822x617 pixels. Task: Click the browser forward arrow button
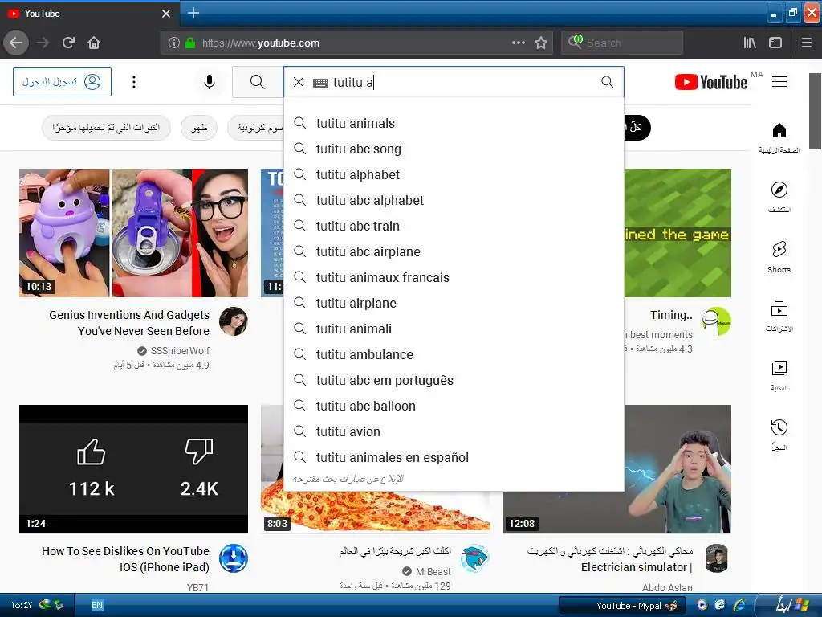43,43
